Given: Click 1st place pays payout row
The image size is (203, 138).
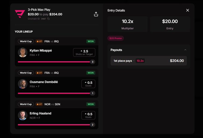Looking at the screenshot, I should click(x=149, y=61).
